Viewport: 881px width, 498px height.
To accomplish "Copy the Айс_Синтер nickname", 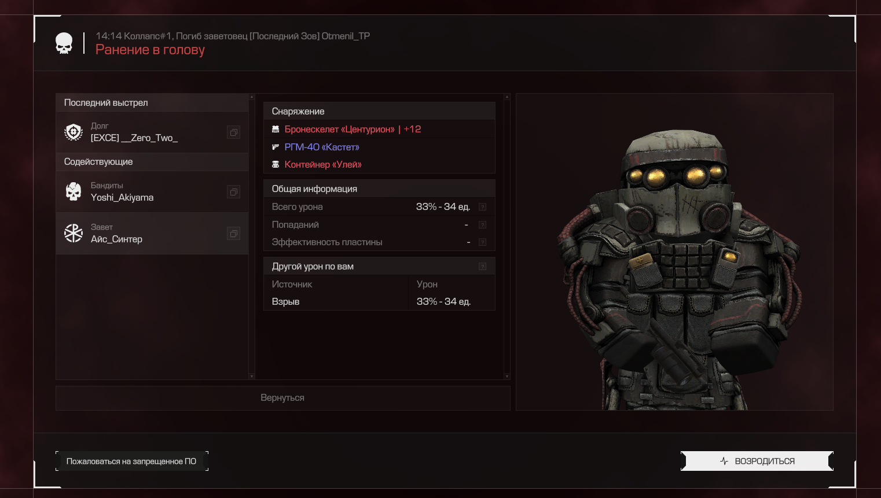I will [233, 234].
